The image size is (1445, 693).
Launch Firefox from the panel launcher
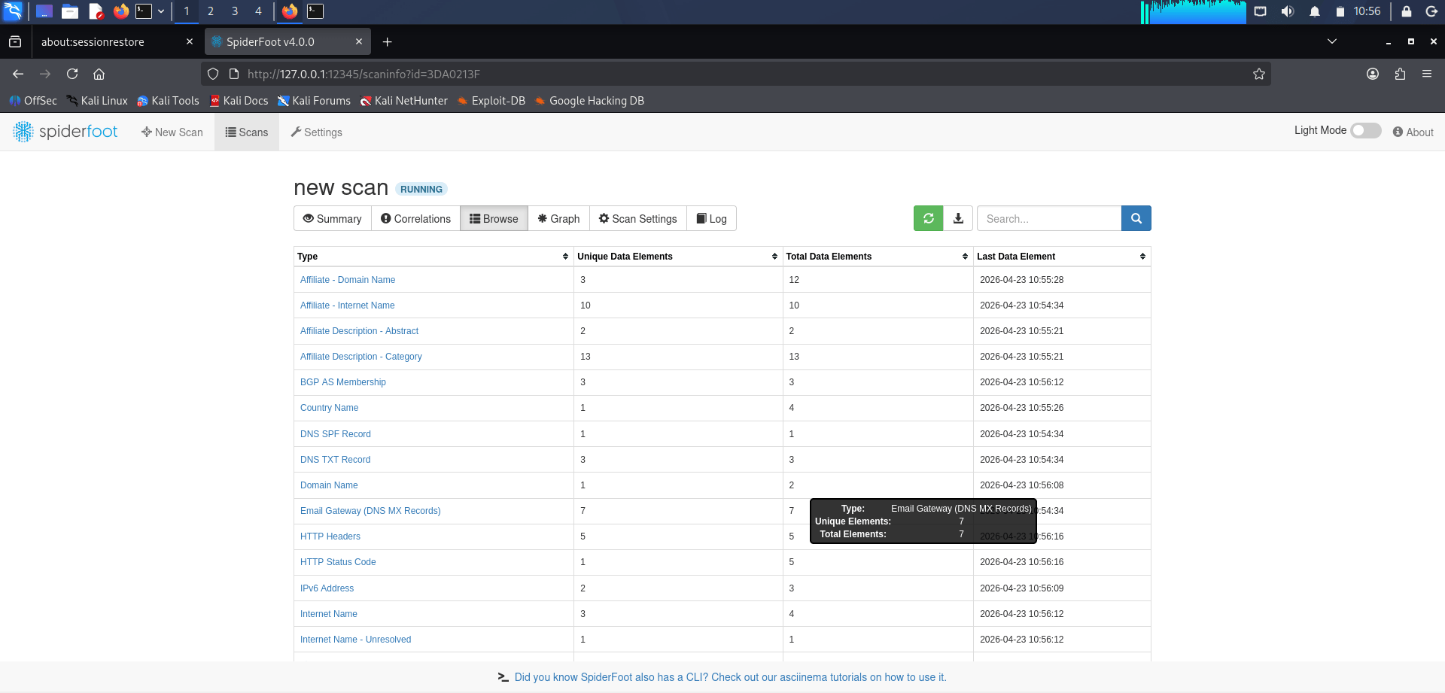(x=121, y=11)
